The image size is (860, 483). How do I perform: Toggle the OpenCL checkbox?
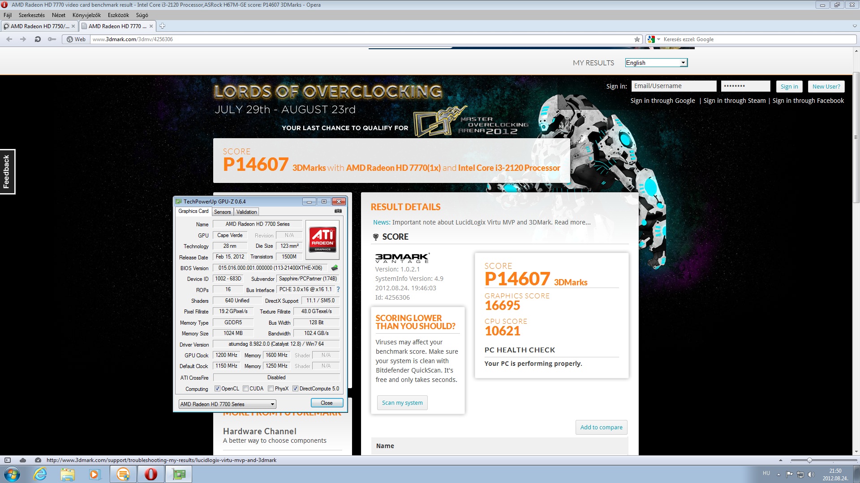[x=217, y=389]
